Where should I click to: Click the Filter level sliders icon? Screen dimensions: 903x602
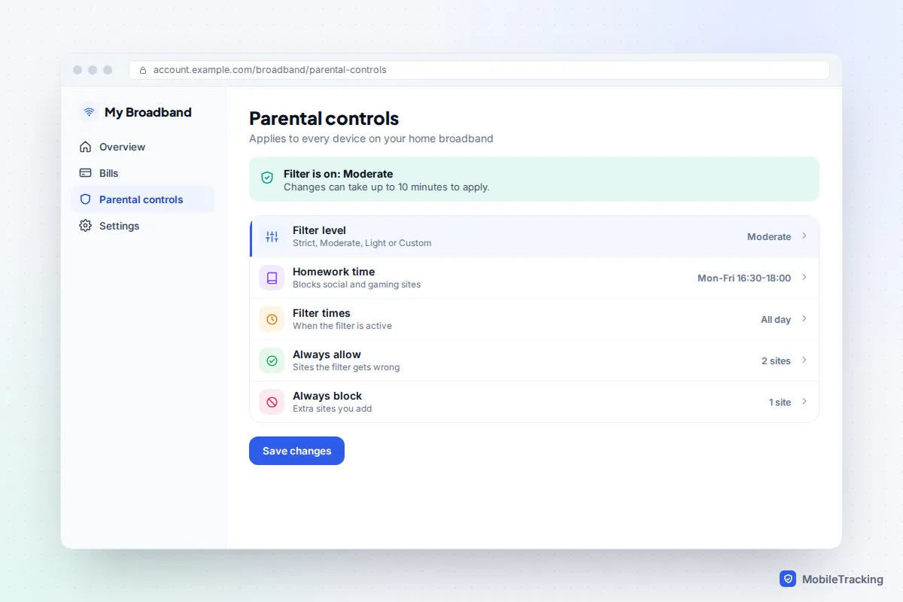(272, 236)
